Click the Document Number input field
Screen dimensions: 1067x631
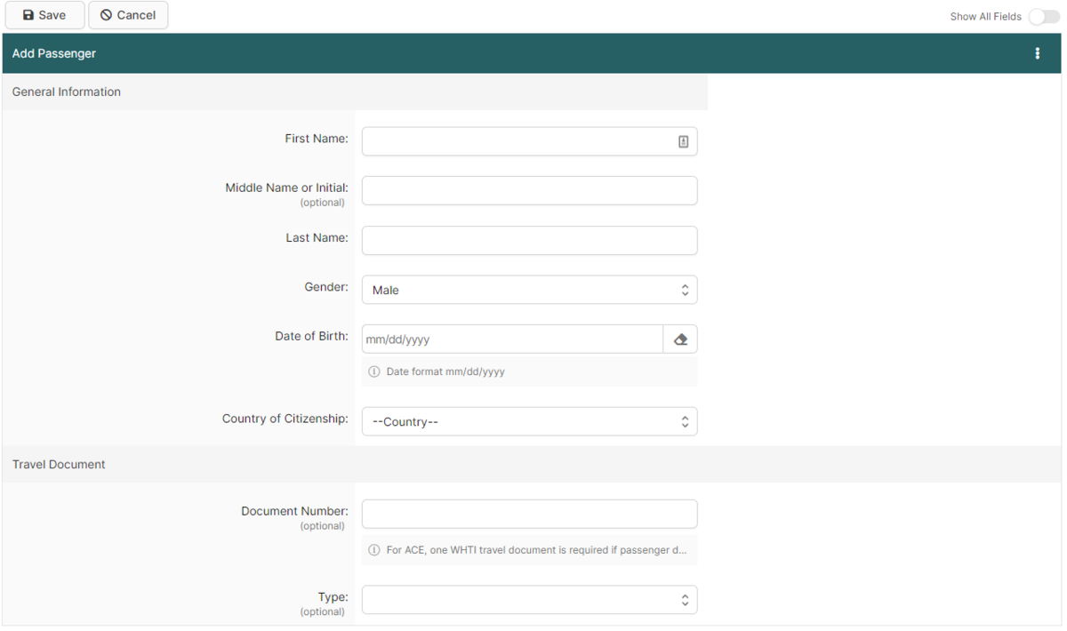point(529,513)
